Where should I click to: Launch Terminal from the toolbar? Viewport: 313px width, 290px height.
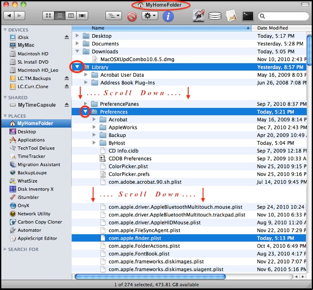pos(248,16)
